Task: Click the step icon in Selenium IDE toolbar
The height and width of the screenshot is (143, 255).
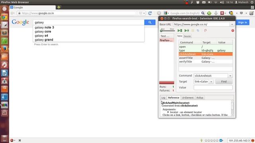Action: [x=198, y=31]
